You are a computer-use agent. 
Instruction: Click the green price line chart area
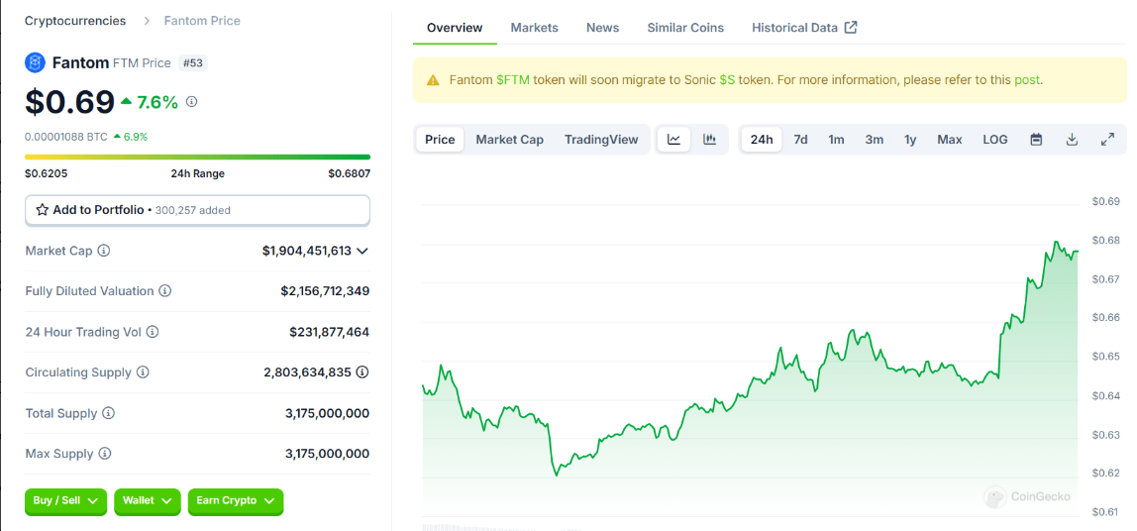tap(749, 377)
